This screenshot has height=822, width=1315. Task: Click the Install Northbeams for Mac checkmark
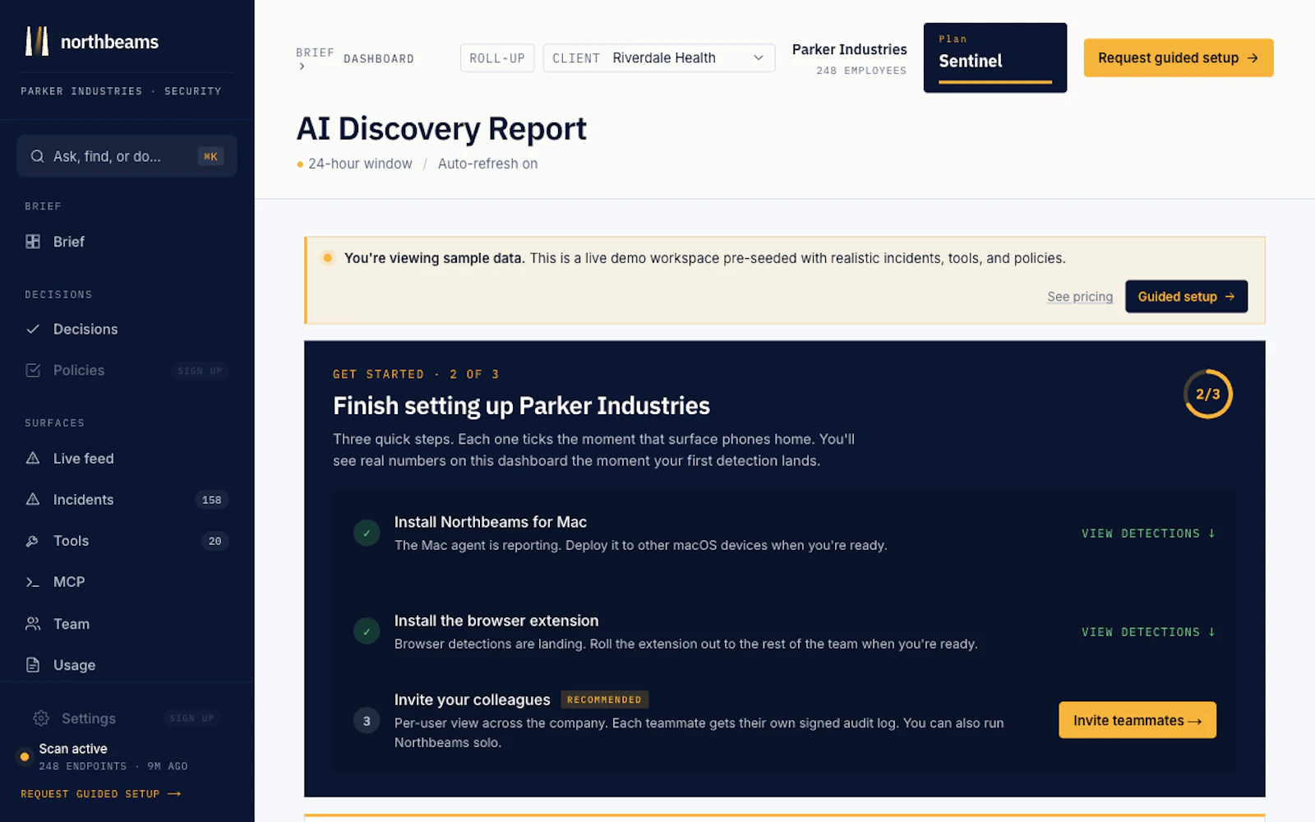click(367, 533)
